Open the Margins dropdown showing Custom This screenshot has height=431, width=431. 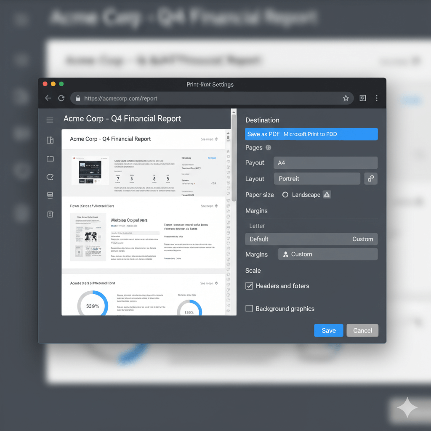(x=328, y=254)
